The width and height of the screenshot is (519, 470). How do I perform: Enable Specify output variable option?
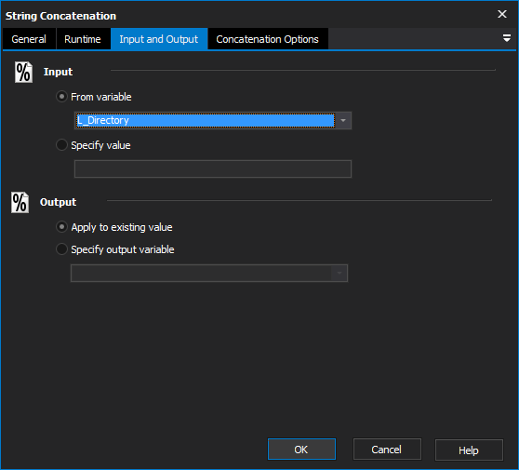pyautogui.click(x=61, y=249)
